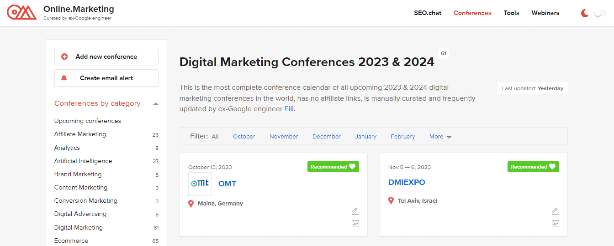Select Brand Marketing category
This screenshot has height=246, width=614.
[78, 174]
